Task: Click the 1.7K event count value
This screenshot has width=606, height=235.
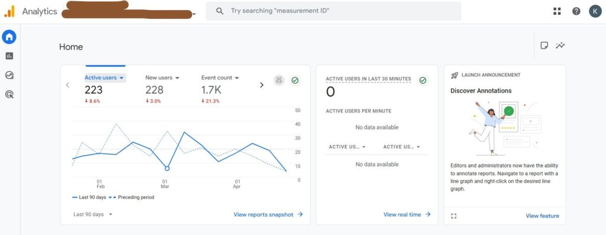Action: click(211, 90)
